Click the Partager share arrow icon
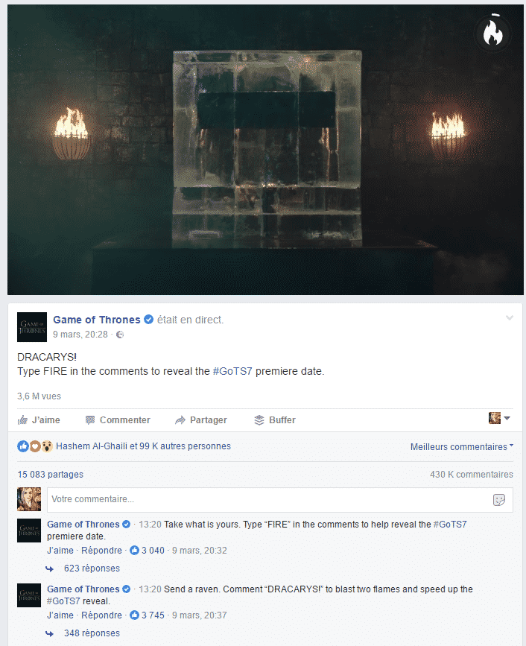Viewport: 526px width, 646px height. (x=180, y=420)
